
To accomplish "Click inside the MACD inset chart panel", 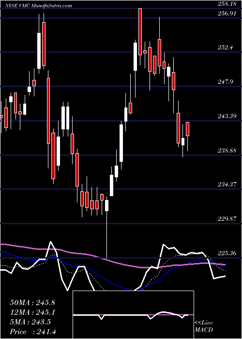I will point(133,315).
